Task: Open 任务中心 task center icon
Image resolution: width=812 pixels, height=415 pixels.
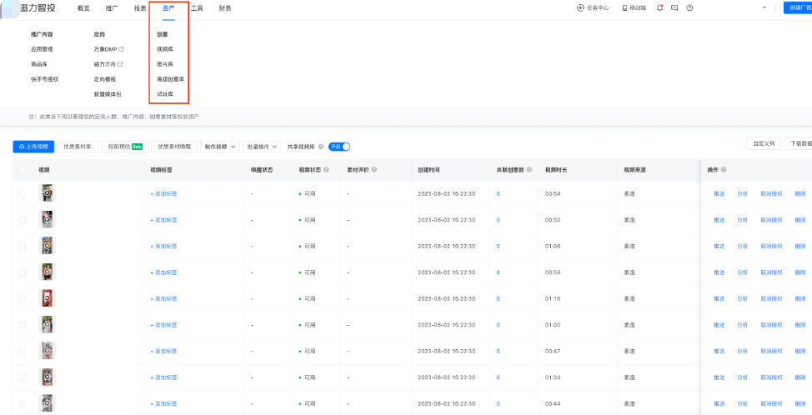Action: [x=580, y=7]
